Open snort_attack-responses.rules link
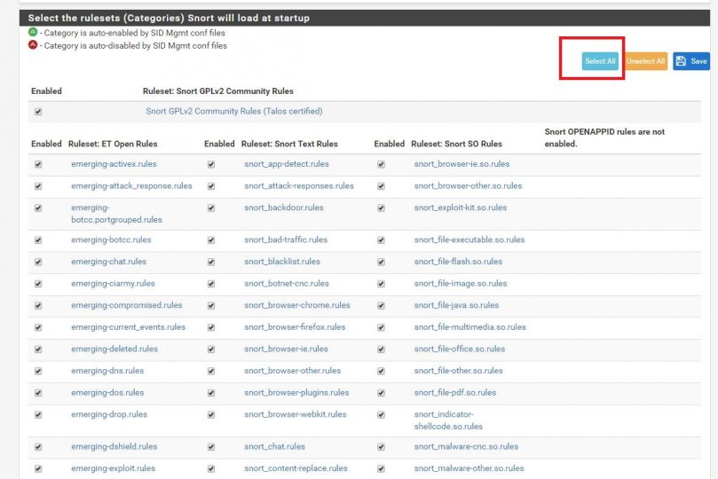The image size is (718, 479). coord(299,185)
